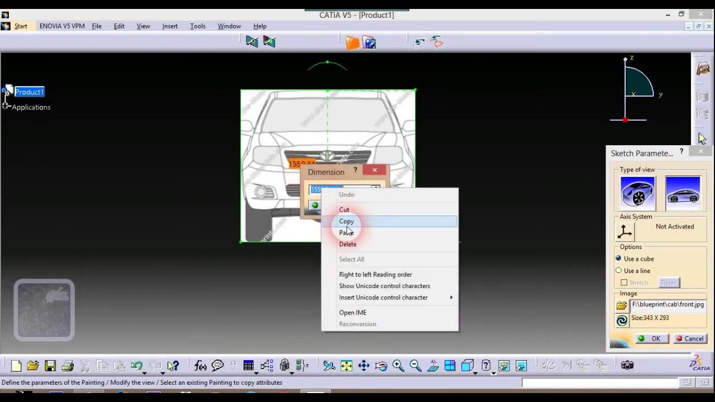Click the image path field front.jpg
The width and height of the screenshot is (715, 402).
coord(668,305)
